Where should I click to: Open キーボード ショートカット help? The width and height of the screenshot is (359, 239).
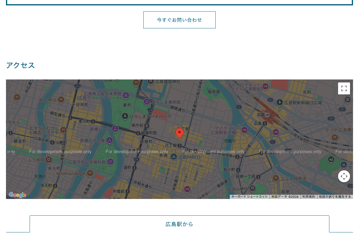click(x=250, y=197)
